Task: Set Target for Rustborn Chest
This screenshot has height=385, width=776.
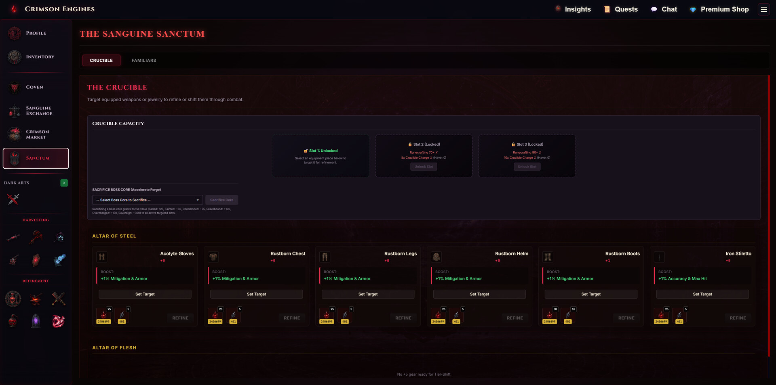Action: 257,294
